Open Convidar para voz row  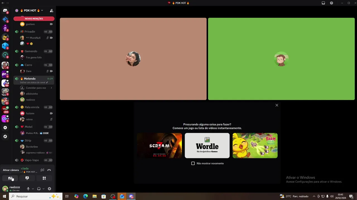(36, 88)
